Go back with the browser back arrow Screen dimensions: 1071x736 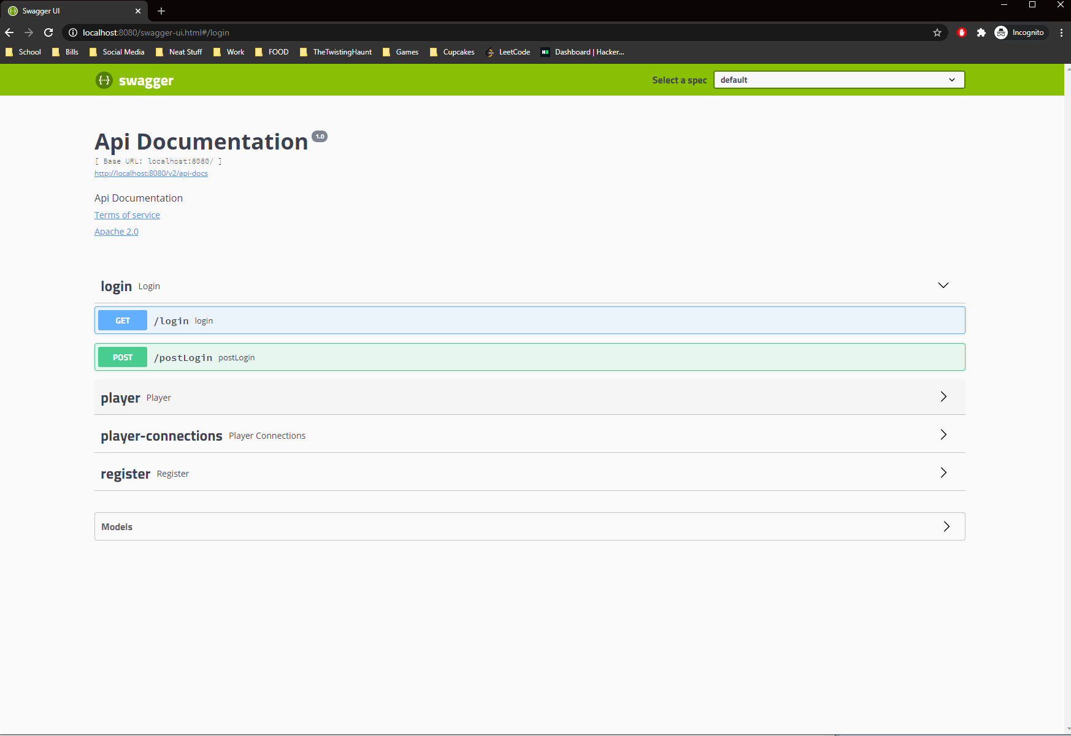click(9, 32)
